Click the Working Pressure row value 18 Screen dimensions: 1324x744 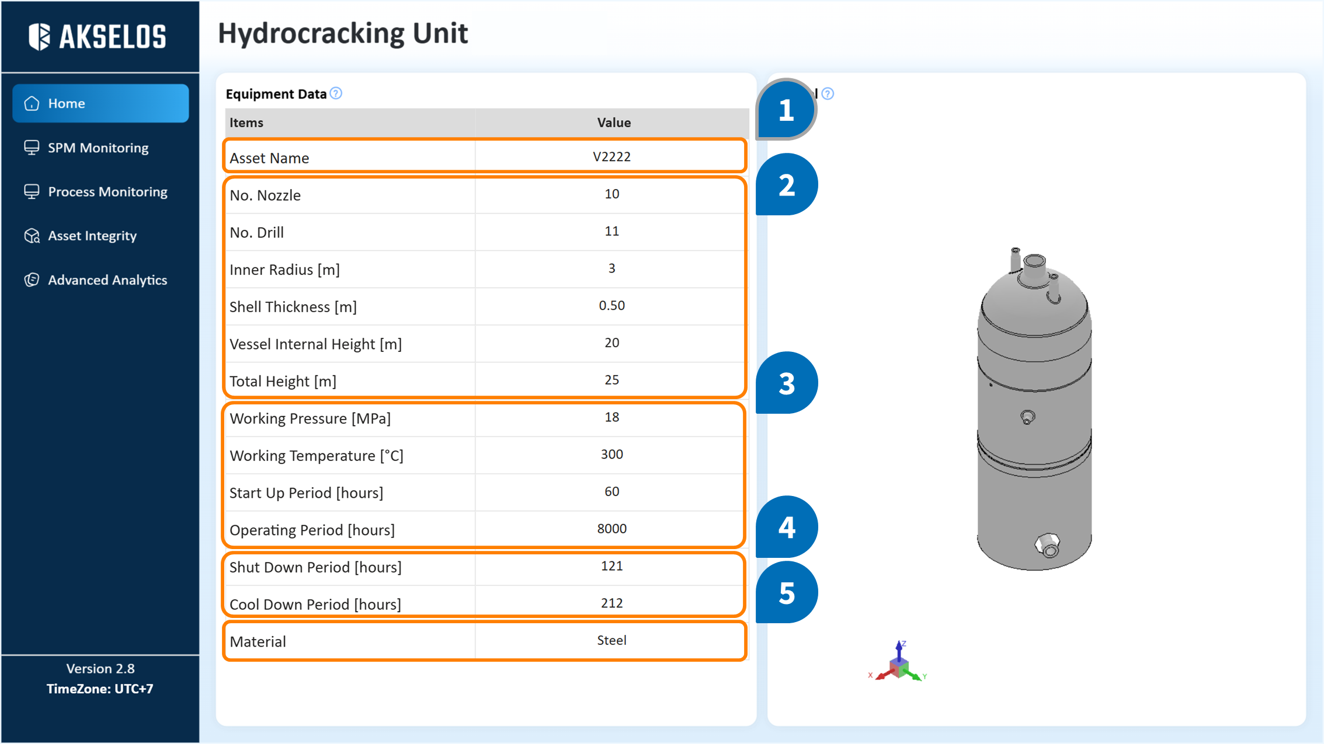coord(611,417)
